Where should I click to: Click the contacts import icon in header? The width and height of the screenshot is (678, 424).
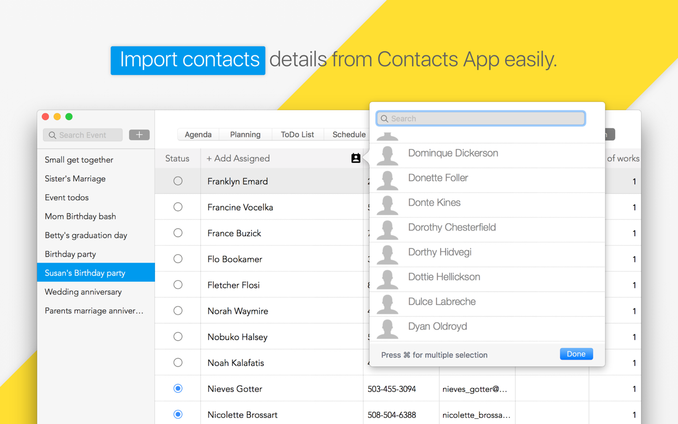click(356, 158)
